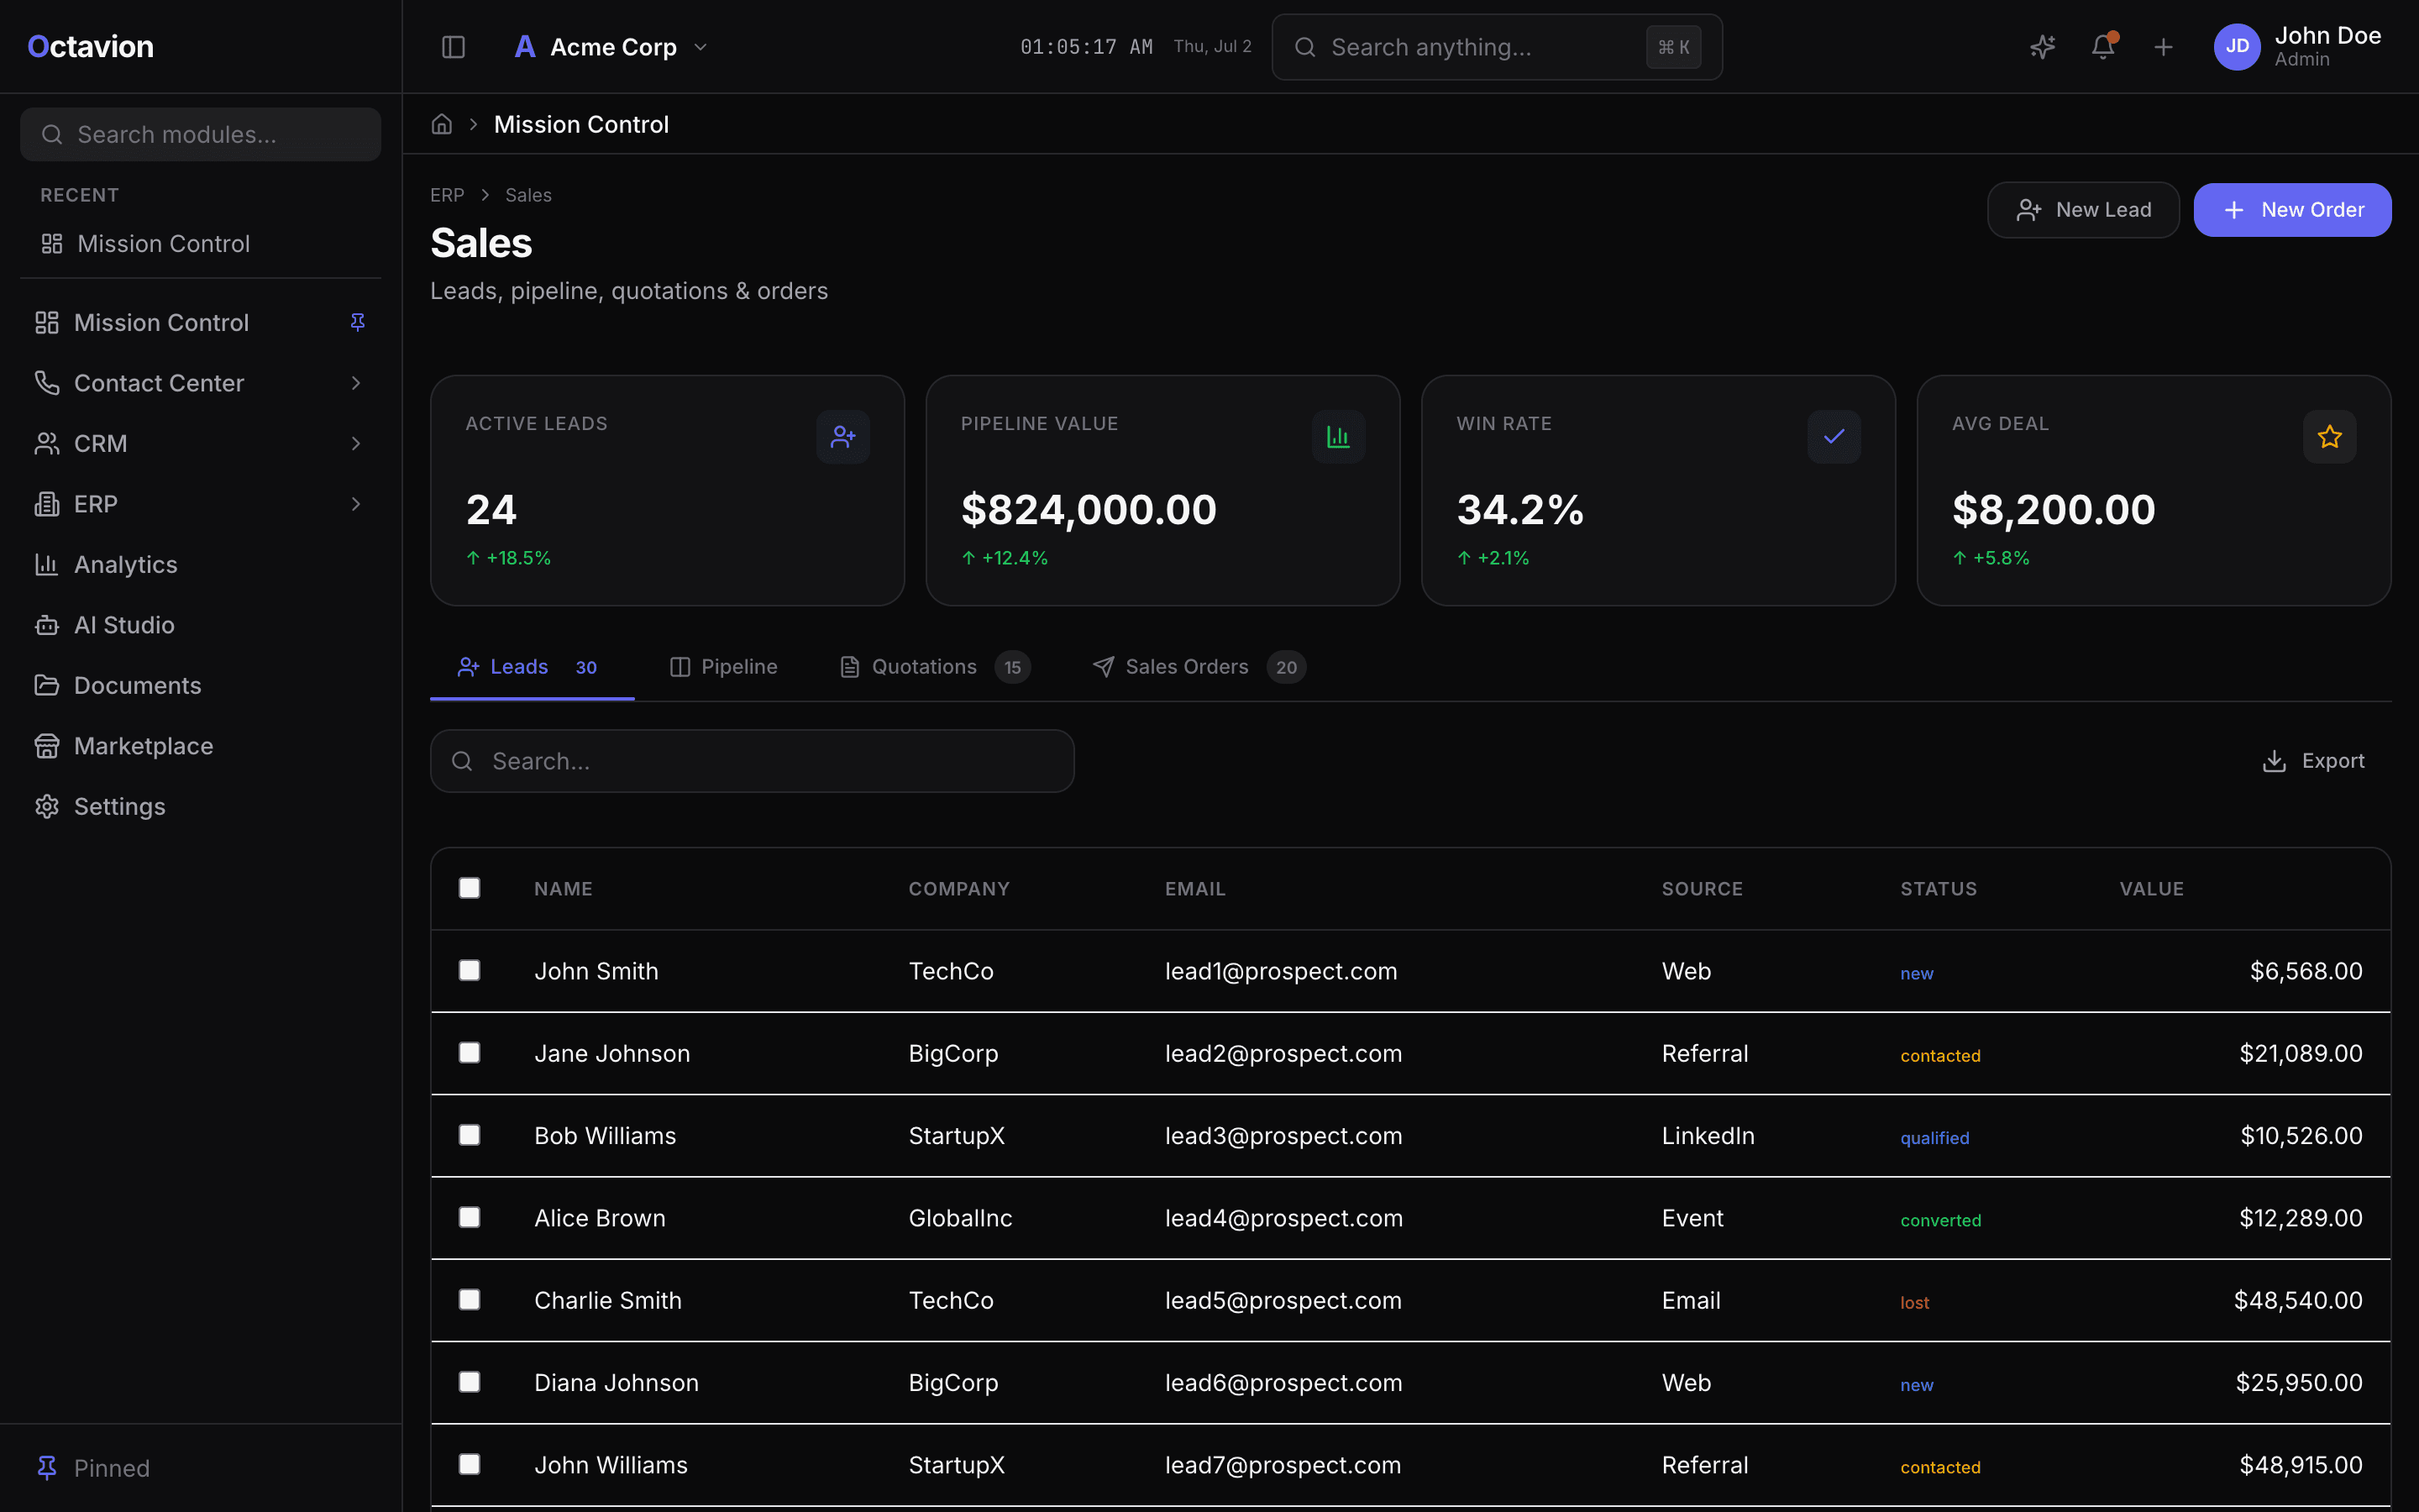Click Sales in the page breadcrumb

click(527, 195)
